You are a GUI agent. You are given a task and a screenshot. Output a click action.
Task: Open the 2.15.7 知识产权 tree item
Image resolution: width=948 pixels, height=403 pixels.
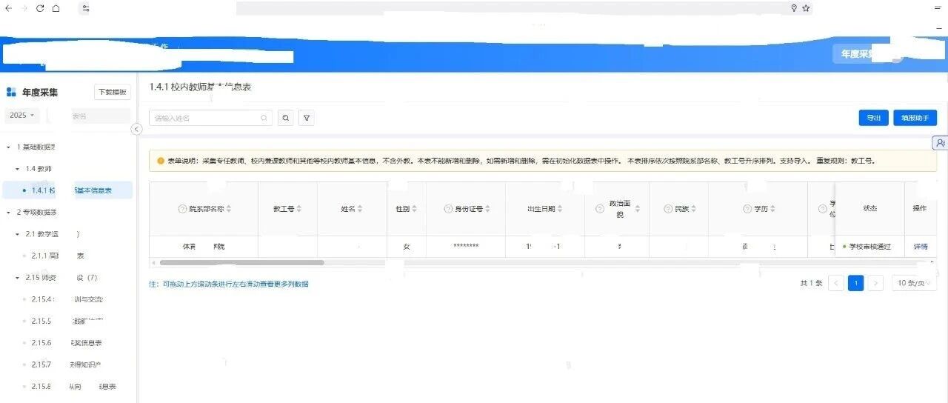(67, 364)
